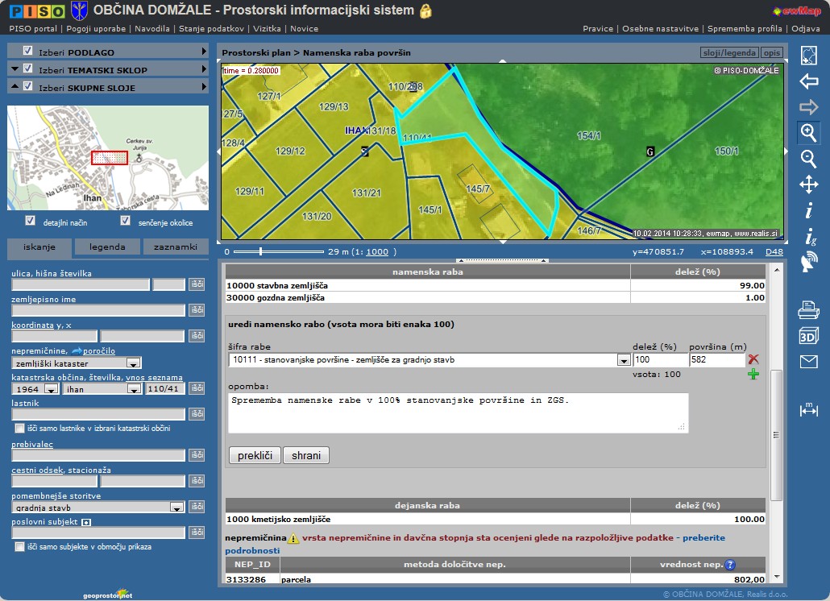Select the distance measurement tool
830x601 pixels.
808,410
